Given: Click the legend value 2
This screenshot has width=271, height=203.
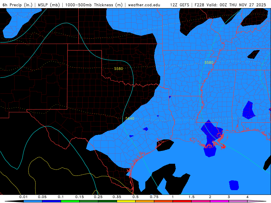Looking at the screenshot, I should 210,197.
